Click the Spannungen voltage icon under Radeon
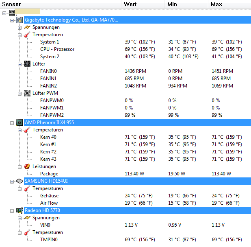Viewport: 251px width, 247px height. pos(27,218)
